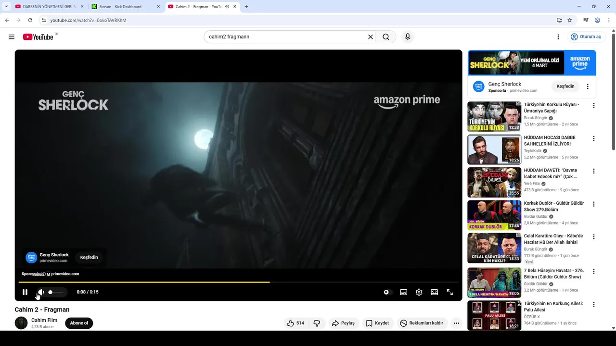This screenshot has width=616, height=346.
Task: Open more actions ellipsis below the video
Action: click(457, 323)
